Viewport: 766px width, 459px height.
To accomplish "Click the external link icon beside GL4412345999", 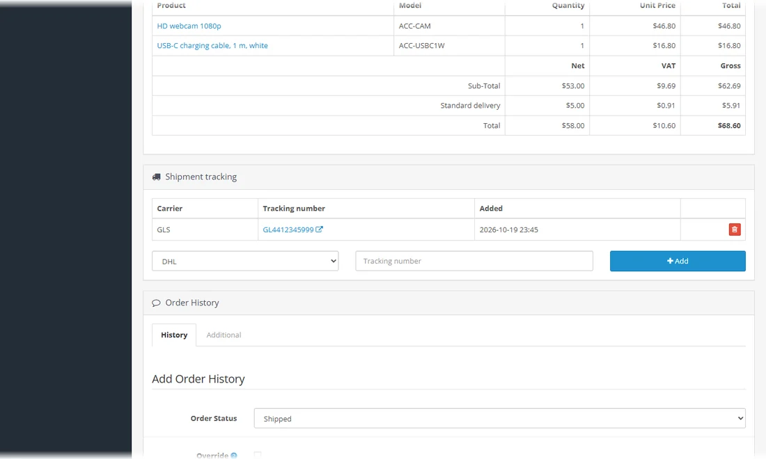I will [319, 229].
